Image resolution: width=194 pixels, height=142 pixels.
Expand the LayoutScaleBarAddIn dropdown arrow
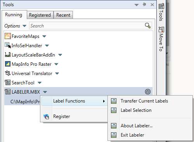pyautogui.click(x=60, y=55)
